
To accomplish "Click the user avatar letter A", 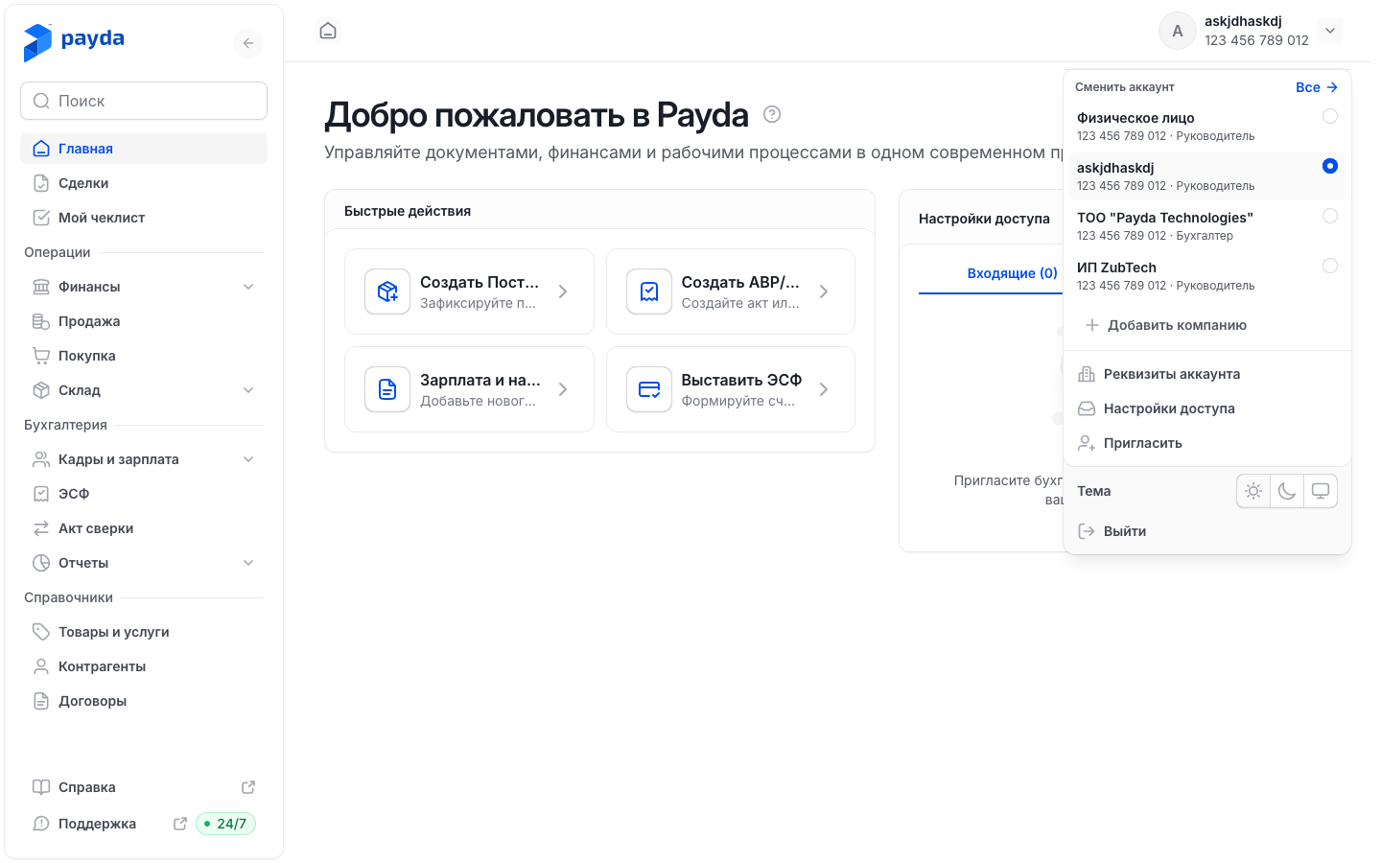I will pos(1178,31).
